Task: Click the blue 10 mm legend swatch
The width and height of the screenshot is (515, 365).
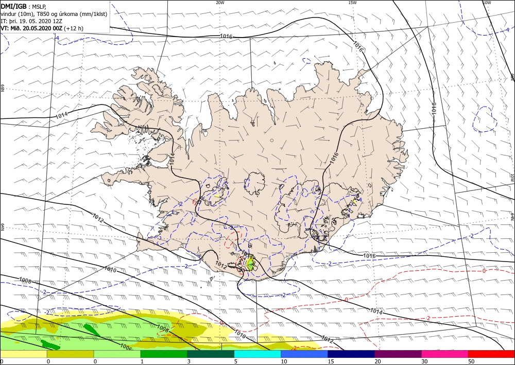Action: click(x=304, y=354)
